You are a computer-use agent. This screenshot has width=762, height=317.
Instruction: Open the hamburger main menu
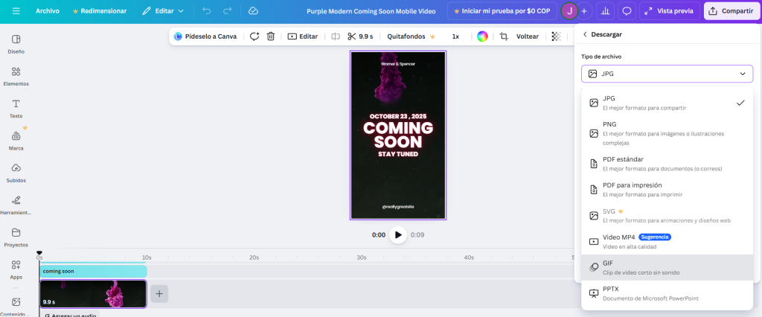(16, 11)
